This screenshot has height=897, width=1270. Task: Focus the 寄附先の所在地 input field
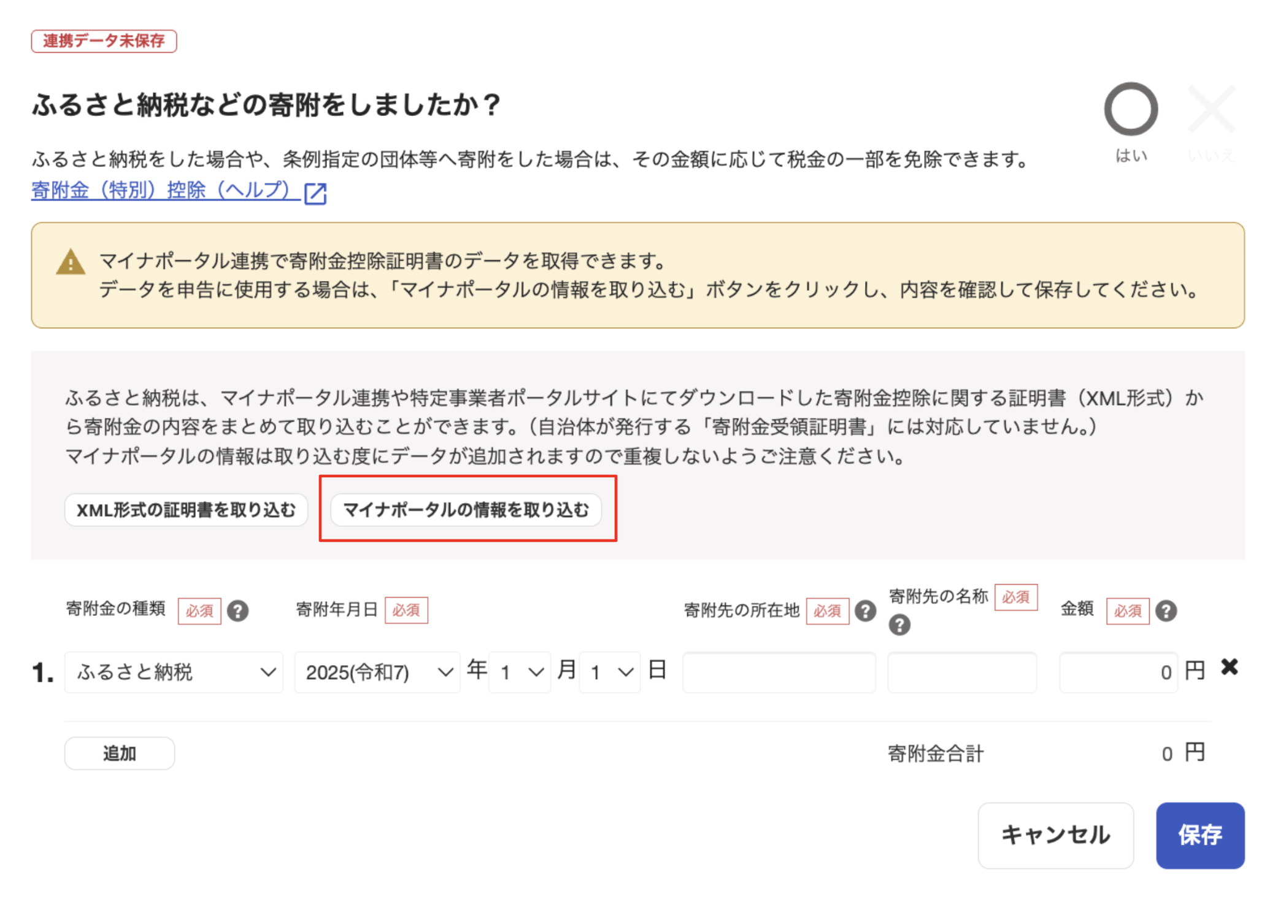779,672
